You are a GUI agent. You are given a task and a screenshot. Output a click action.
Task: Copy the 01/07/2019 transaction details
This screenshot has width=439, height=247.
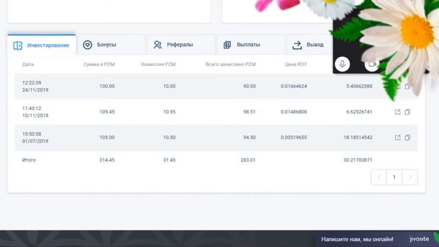pyautogui.click(x=407, y=137)
